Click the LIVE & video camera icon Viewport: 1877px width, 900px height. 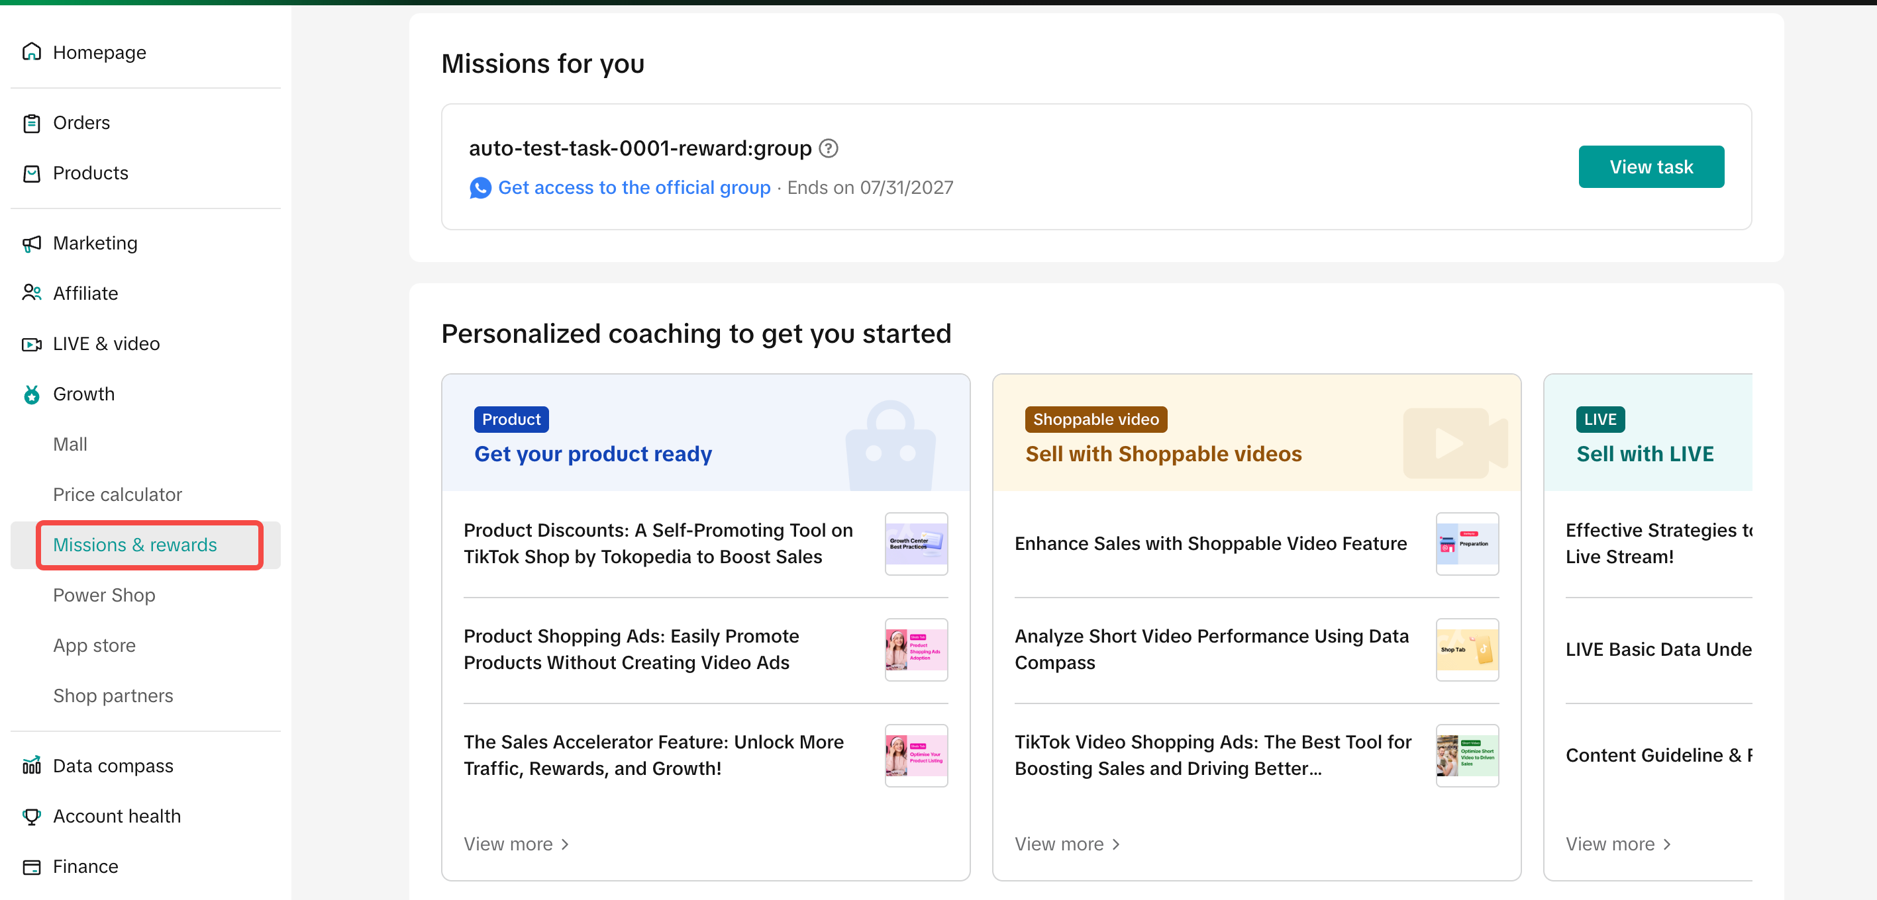[x=31, y=343]
